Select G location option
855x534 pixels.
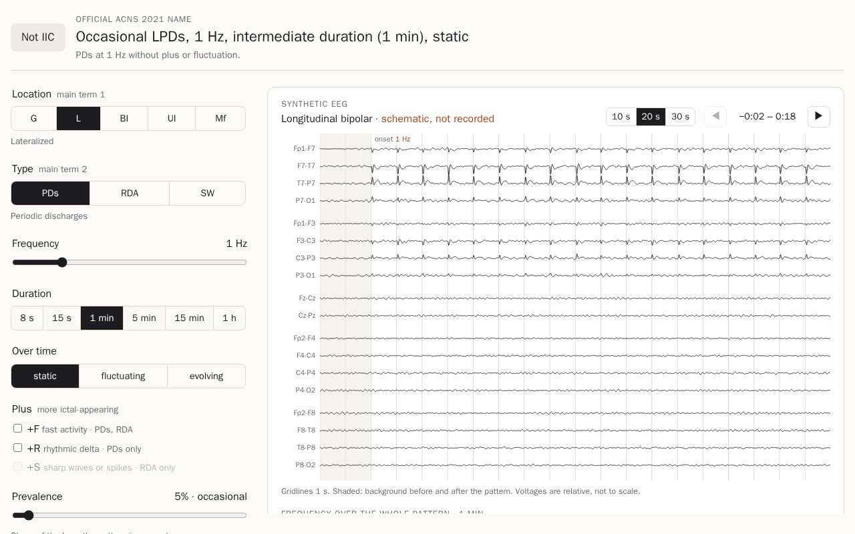[34, 118]
